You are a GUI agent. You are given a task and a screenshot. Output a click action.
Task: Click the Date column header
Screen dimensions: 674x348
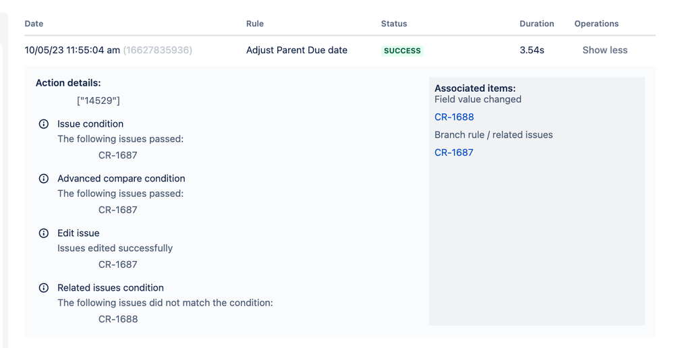tap(34, 24)
